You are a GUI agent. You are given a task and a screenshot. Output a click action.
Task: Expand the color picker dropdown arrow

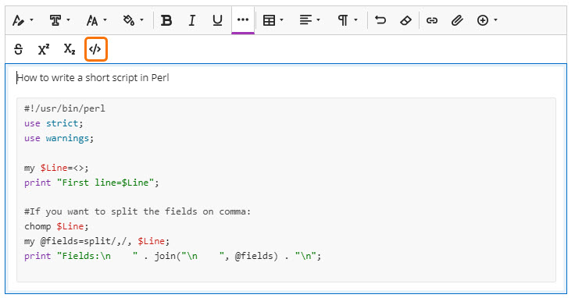click(x=142, y=20)
